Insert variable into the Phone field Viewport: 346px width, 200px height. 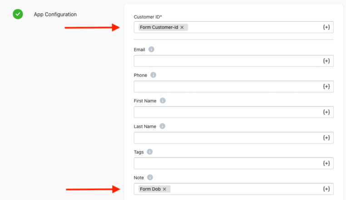pyautogui.click(x=326, y=87)
